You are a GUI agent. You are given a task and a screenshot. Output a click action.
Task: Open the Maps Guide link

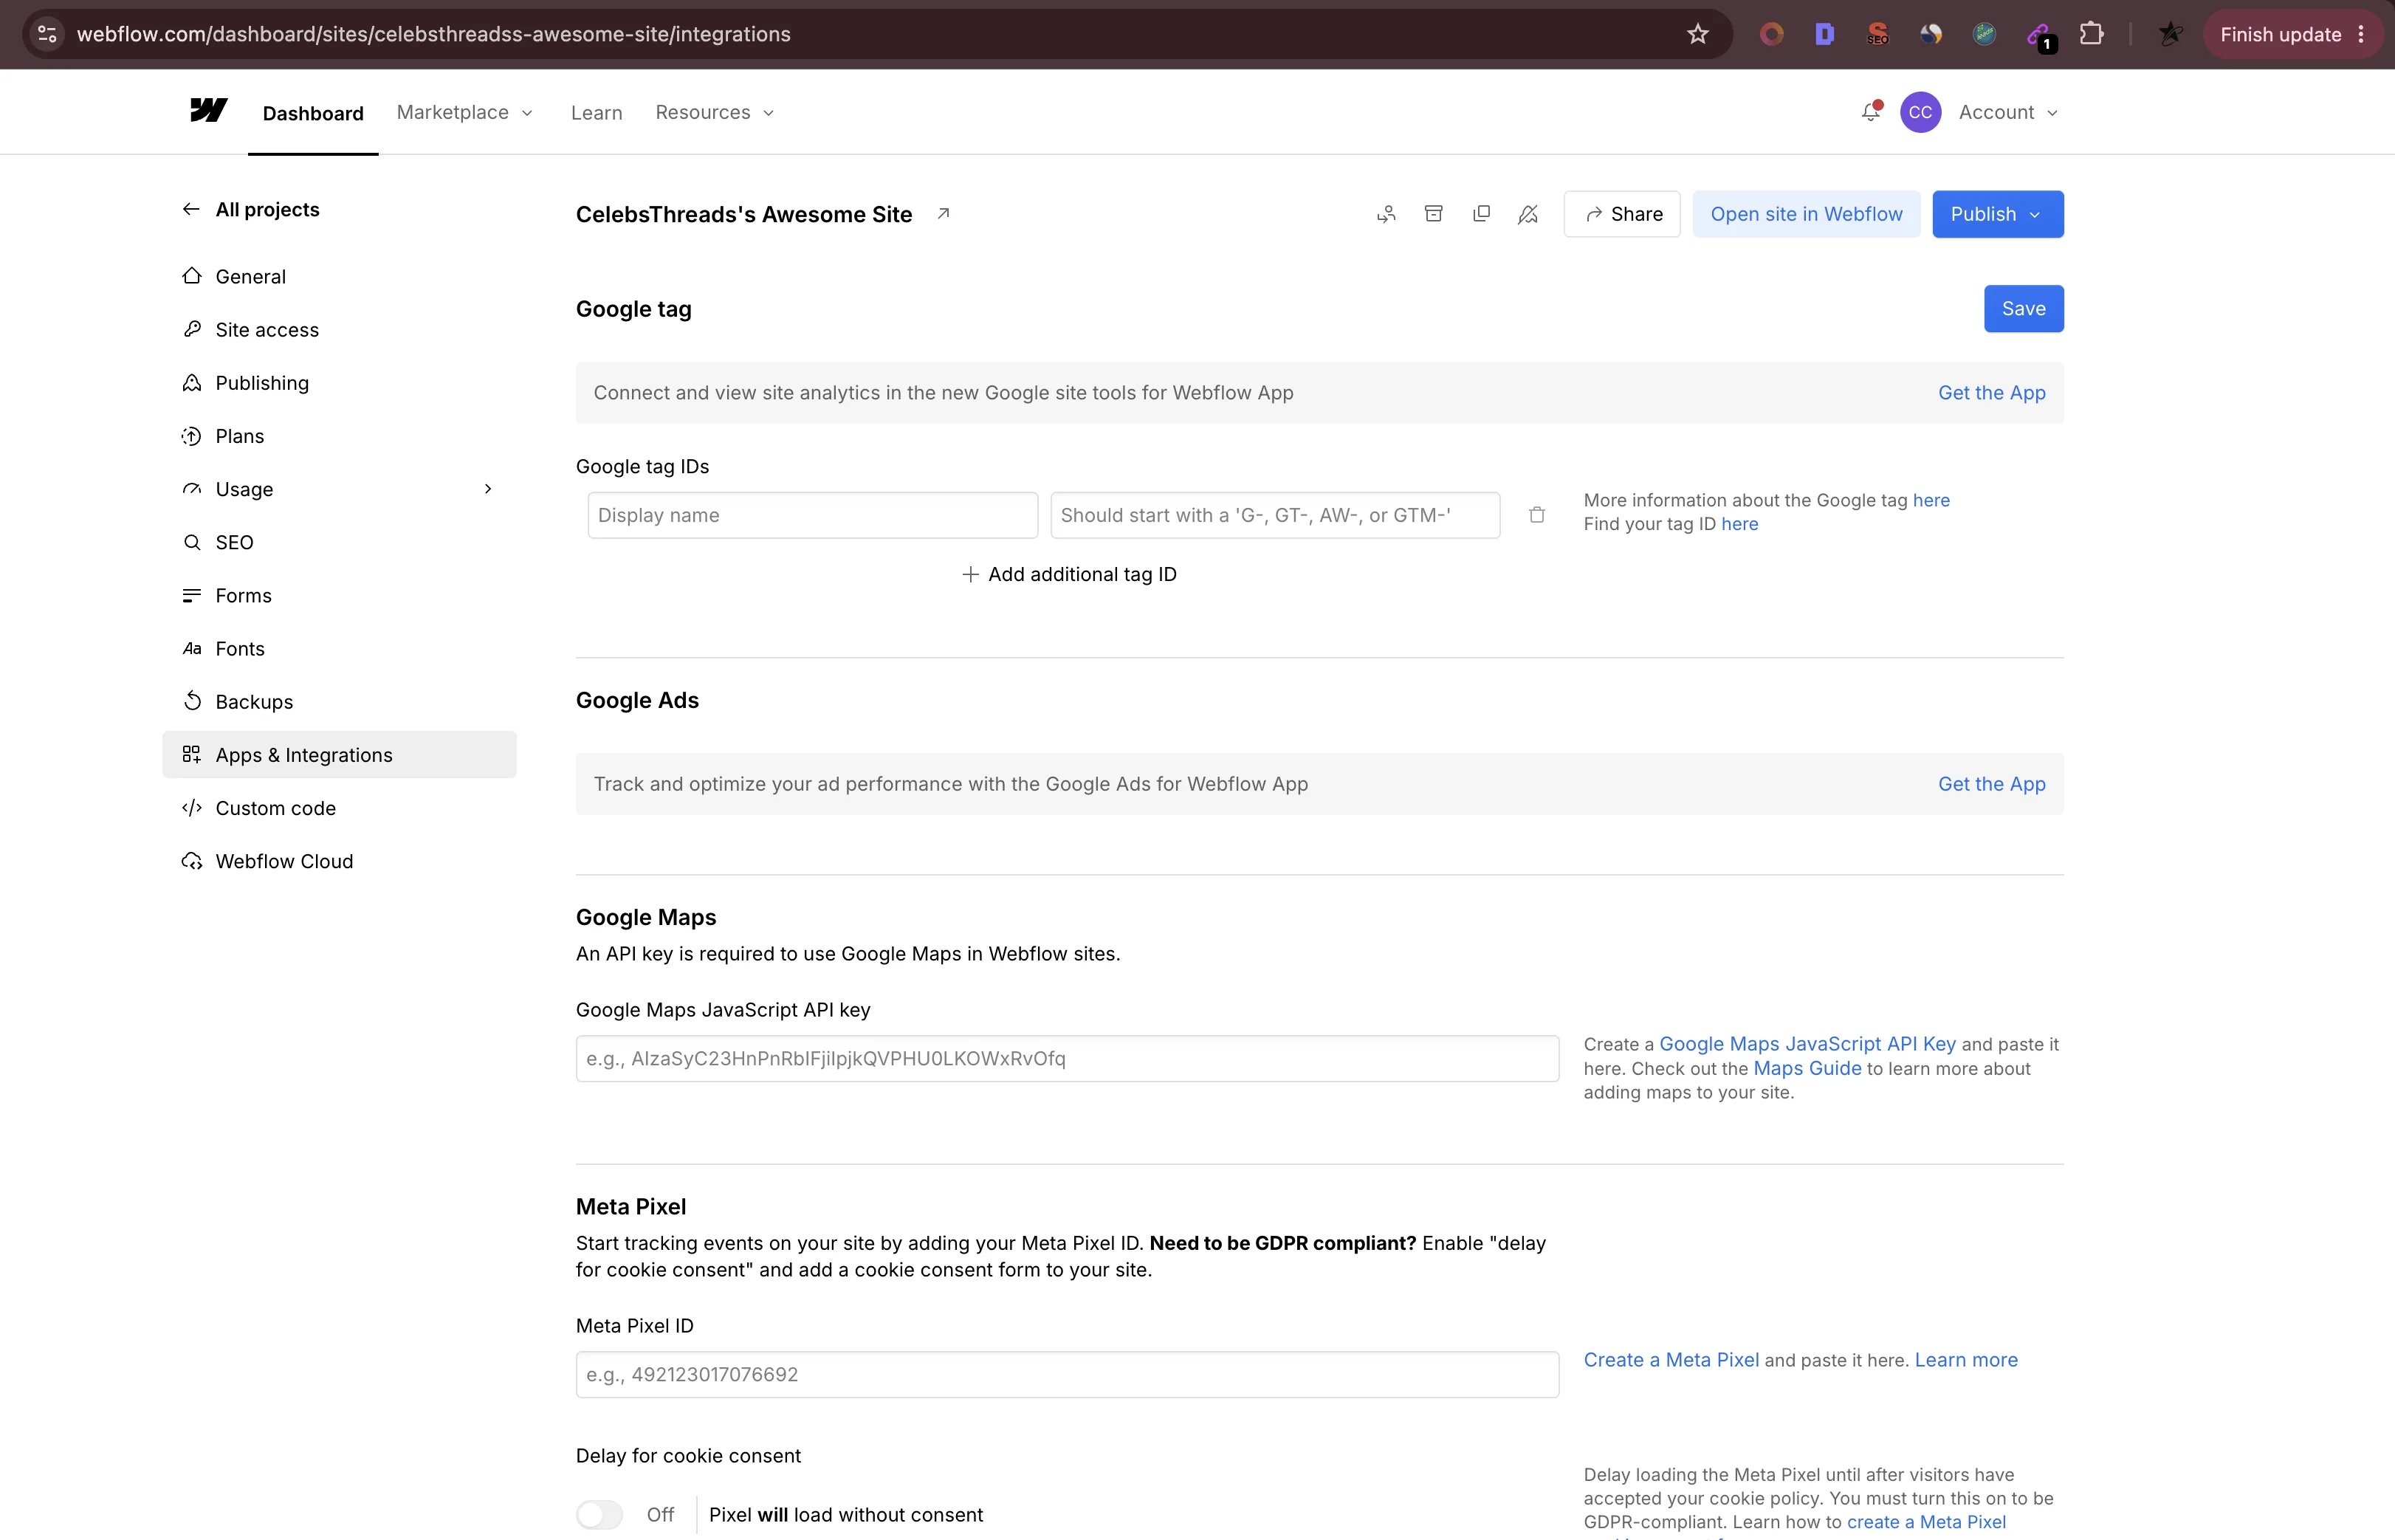click(1807, 1068)
